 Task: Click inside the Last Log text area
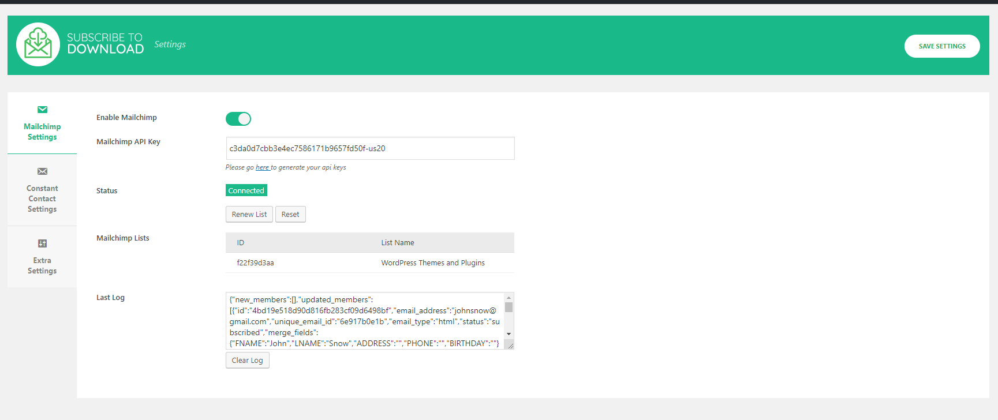tap(365, 321)
